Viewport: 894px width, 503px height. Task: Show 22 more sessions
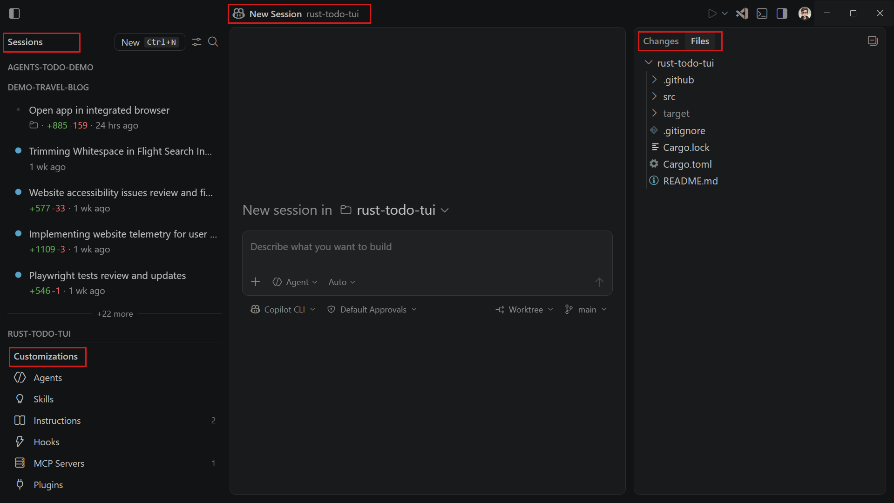click(115, 313)
